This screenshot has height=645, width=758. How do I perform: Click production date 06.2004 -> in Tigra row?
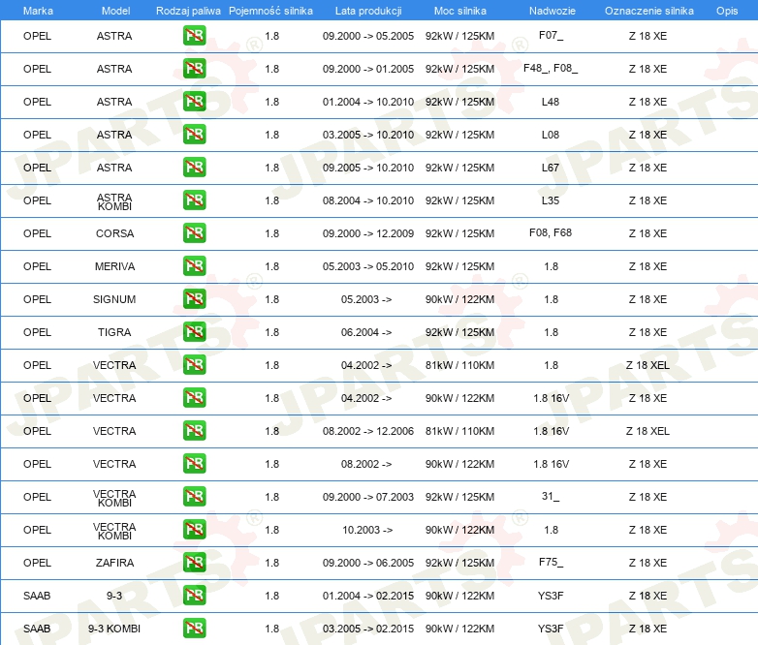[366, 332]
